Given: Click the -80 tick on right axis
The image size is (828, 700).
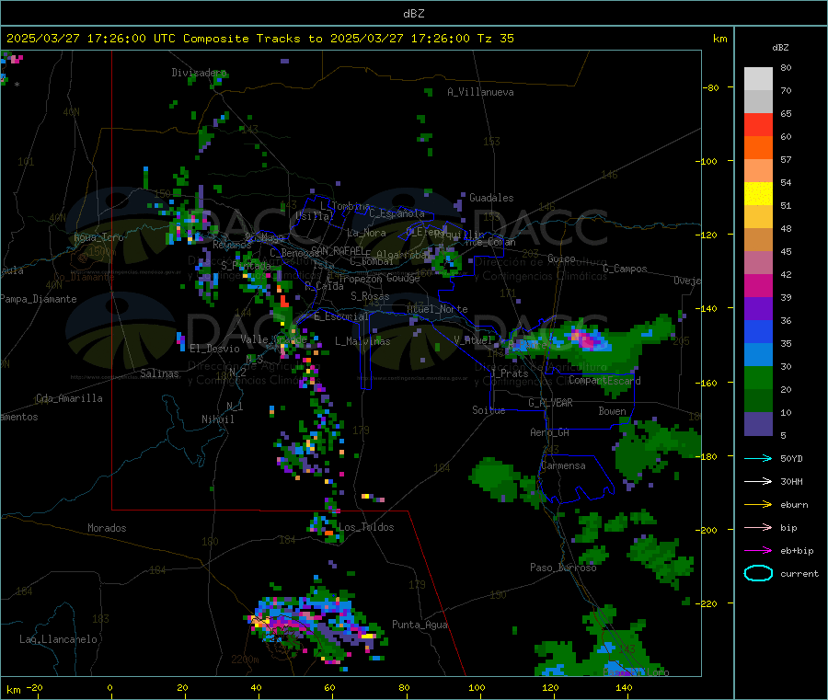Looking at the screenshot, I should [x=711, y=87].
